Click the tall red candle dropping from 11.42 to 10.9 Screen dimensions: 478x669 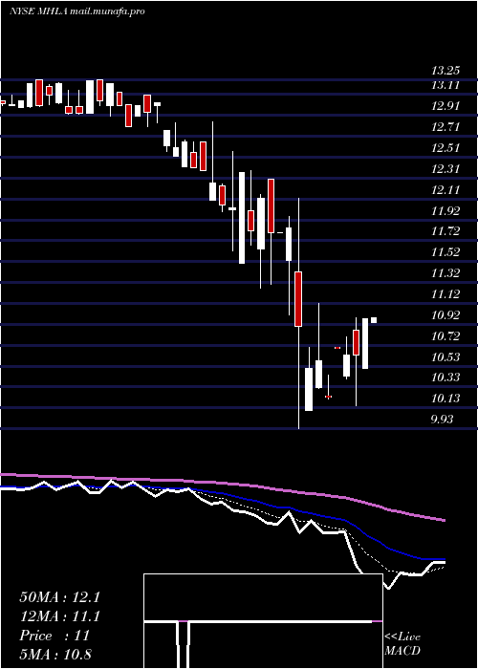(x=298, y=298)
